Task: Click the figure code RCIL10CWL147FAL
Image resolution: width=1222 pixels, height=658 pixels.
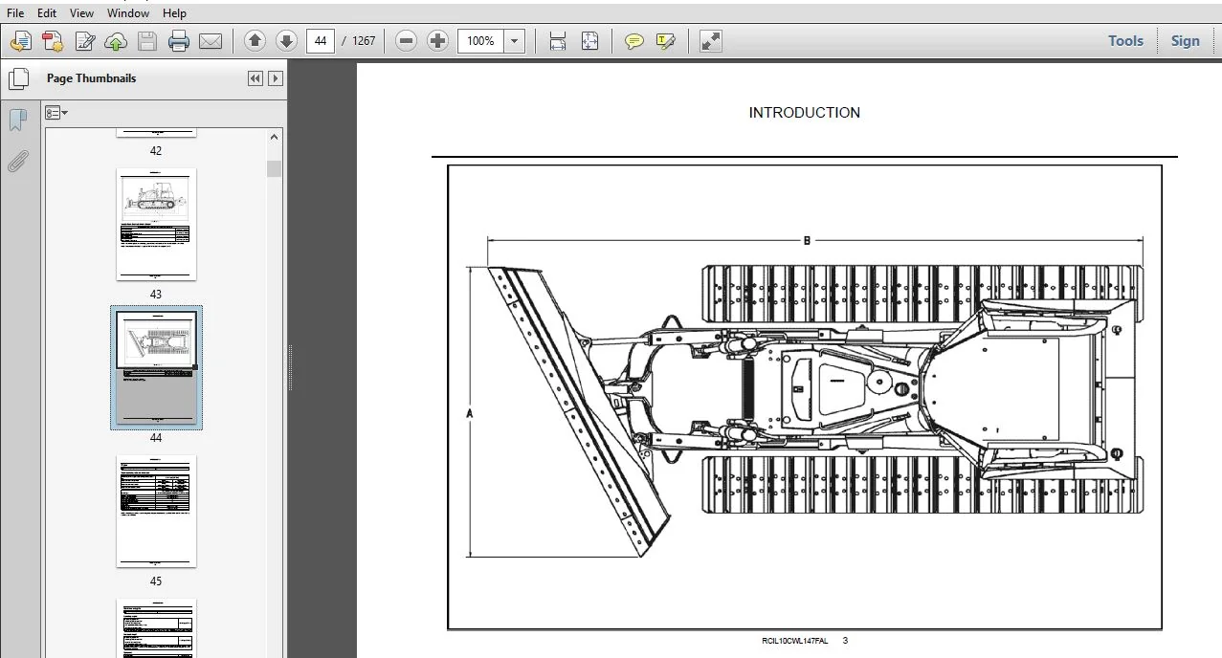Action: coord(794,641)
